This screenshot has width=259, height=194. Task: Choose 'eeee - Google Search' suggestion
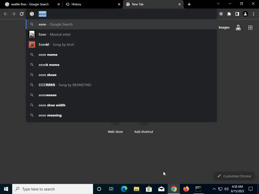point(121,24)
